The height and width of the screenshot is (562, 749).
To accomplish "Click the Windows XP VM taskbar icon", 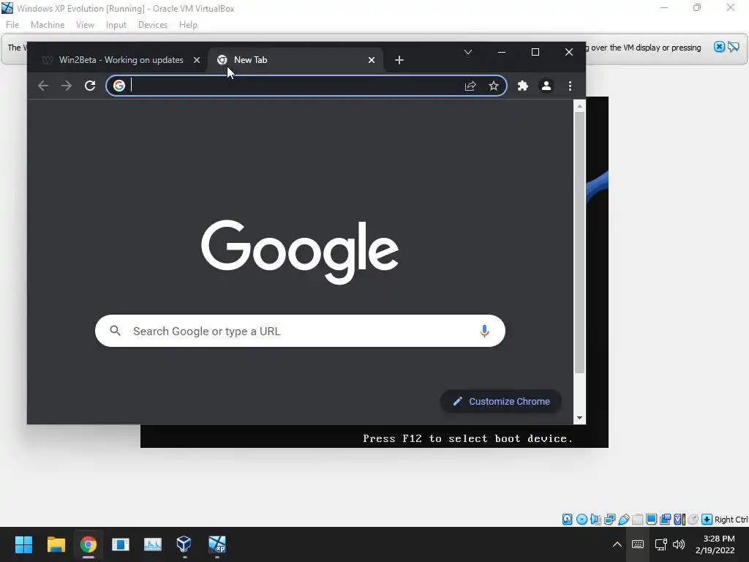I will [x=217, y=544].
